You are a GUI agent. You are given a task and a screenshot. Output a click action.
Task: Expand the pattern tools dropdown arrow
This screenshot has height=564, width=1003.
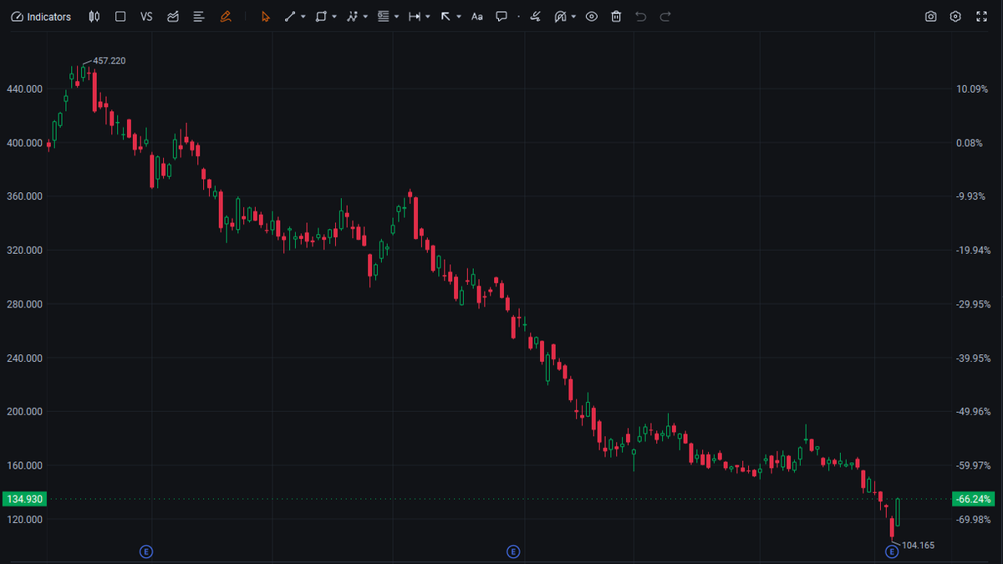click(x=366, y=17)
